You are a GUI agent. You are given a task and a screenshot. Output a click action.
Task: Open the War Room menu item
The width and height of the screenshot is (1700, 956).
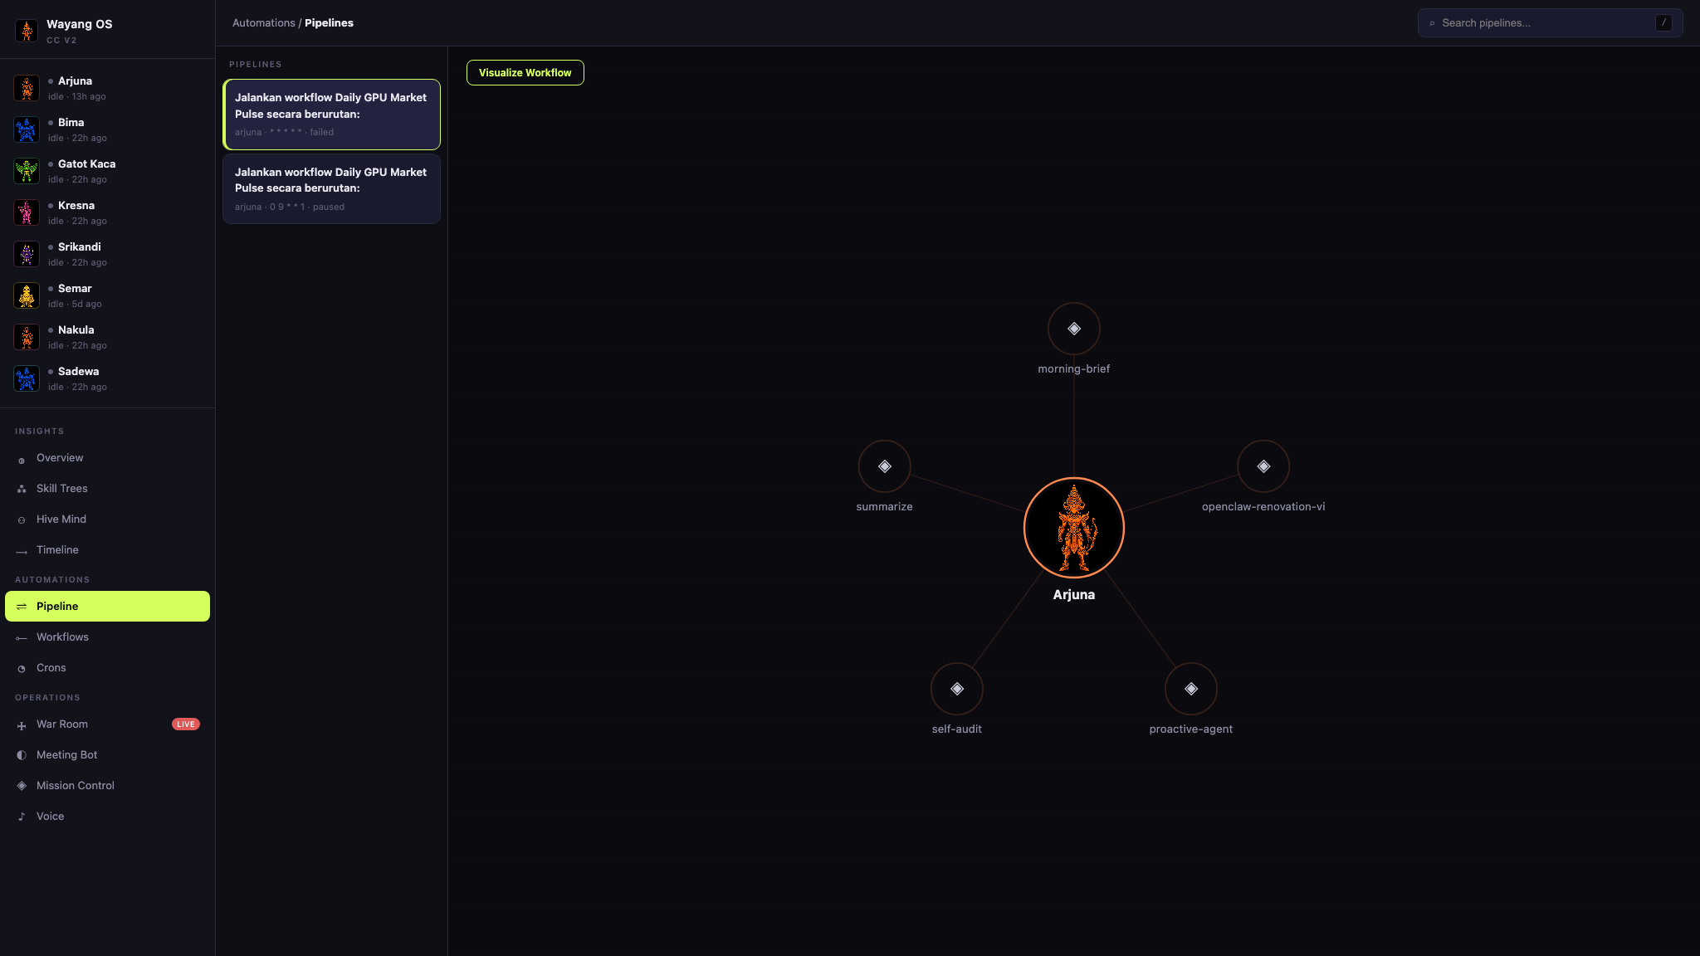pos(107,724)
